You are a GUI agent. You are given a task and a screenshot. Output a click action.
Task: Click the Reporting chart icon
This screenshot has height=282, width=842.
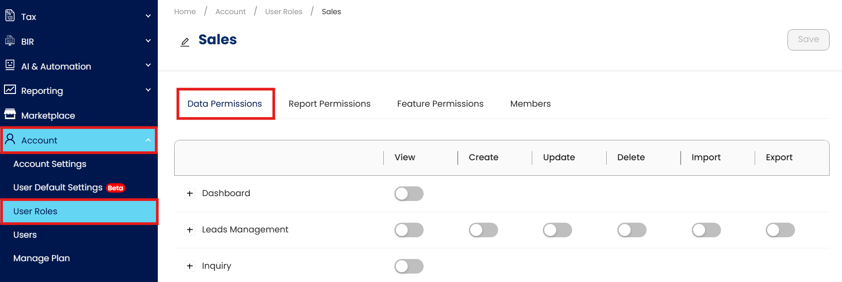pyautogui.click(x=10, y=90)
